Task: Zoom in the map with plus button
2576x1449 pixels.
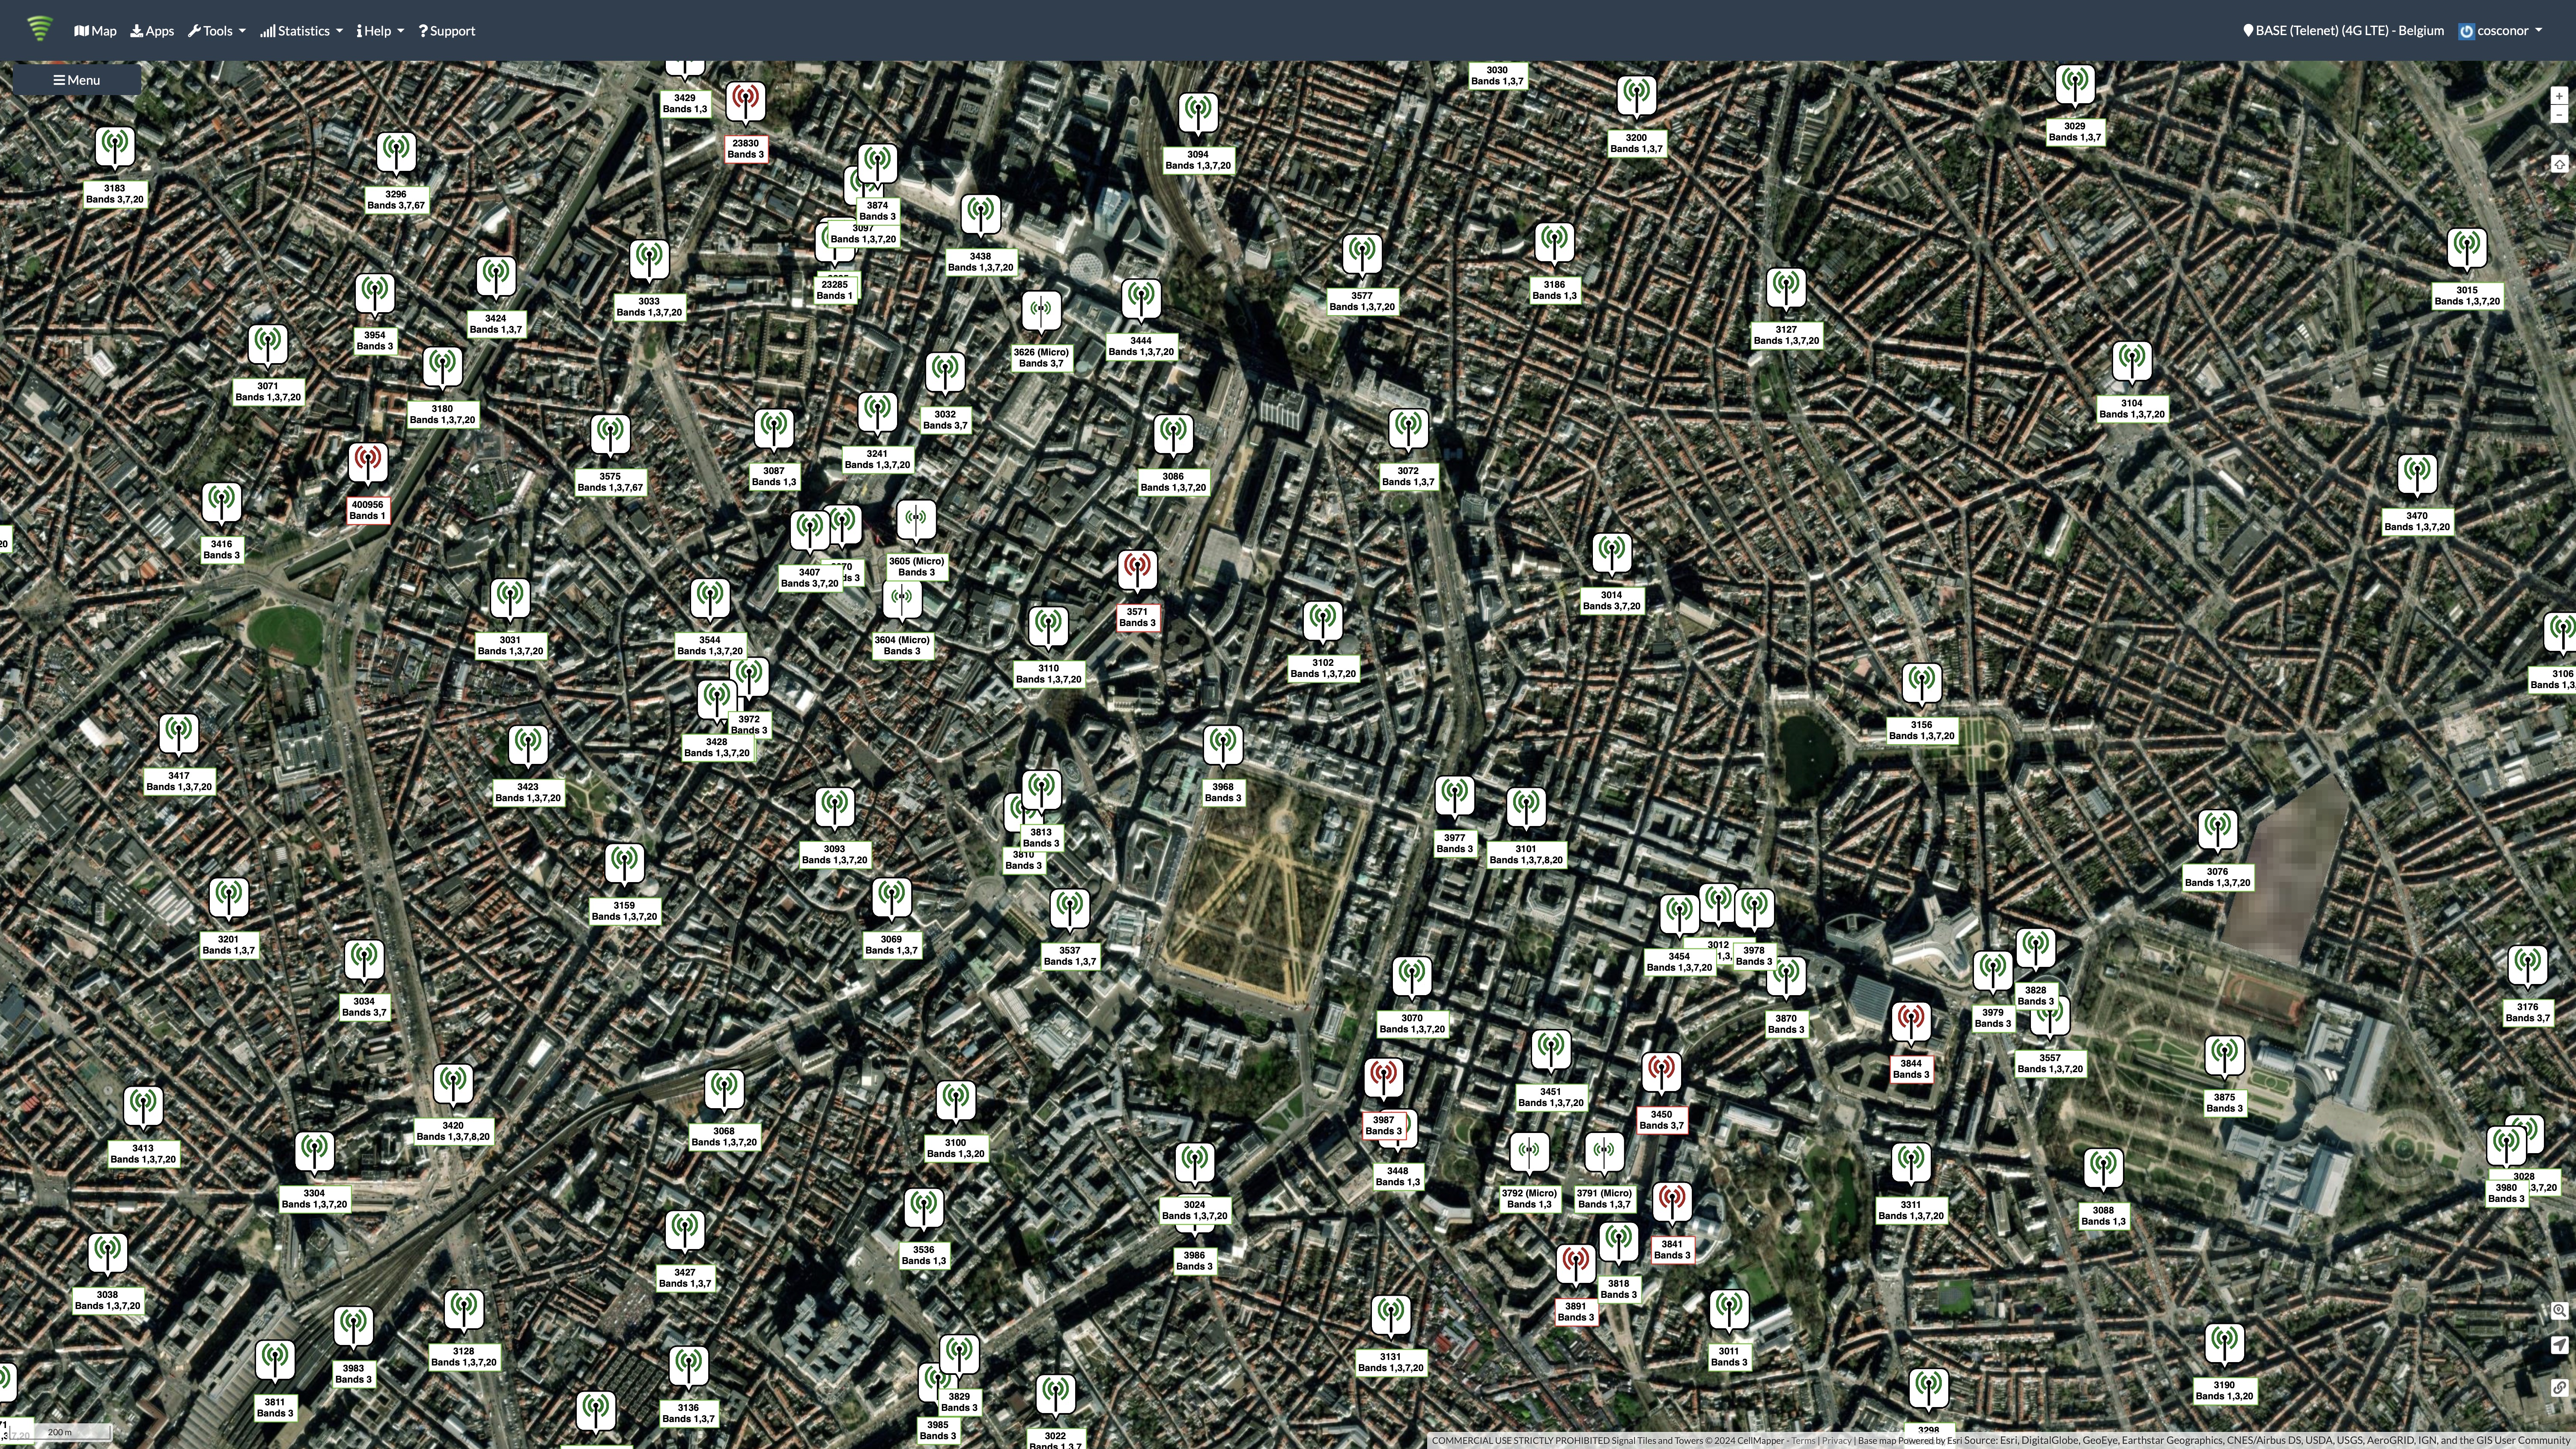Action: coord(2559,96)
